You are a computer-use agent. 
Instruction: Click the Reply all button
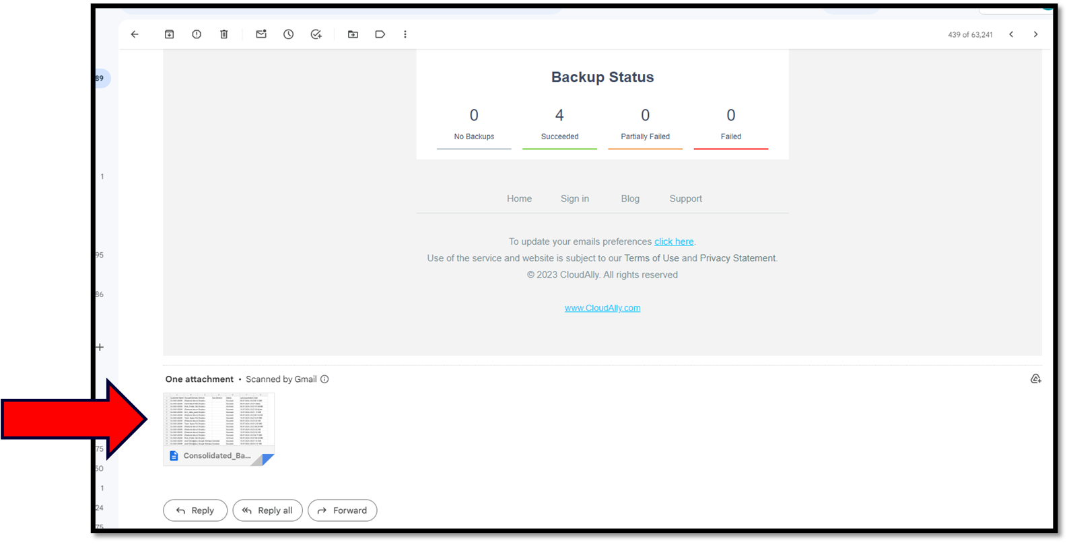point(268,510)
